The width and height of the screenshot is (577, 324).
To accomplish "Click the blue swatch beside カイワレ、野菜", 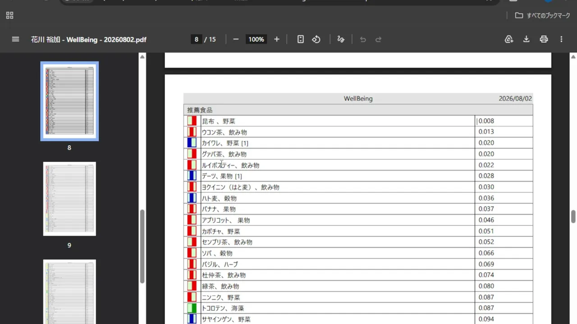I will [192, 143].
